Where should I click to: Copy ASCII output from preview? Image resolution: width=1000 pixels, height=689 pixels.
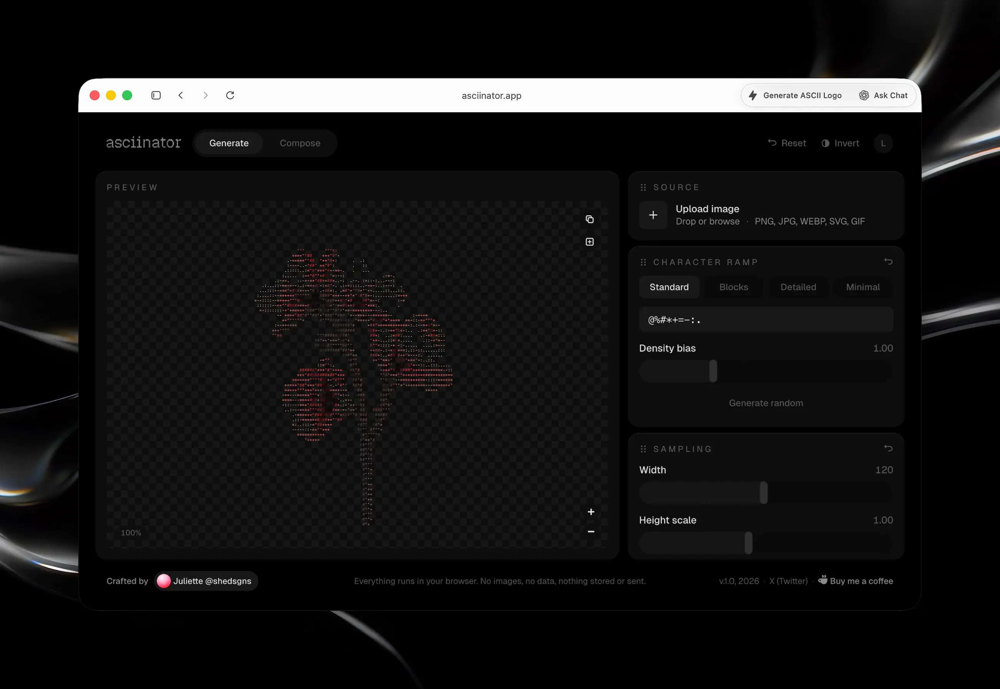click(589, 219)
